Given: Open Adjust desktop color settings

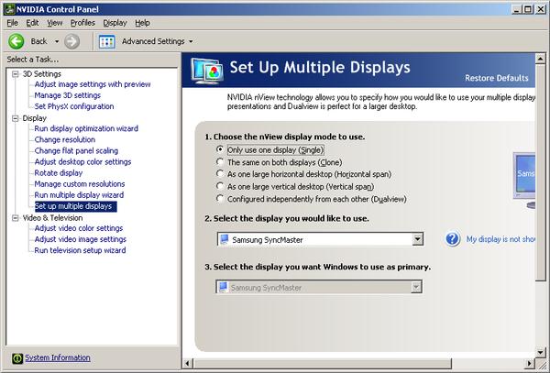Looking at the screenshot, I should 82,161.
